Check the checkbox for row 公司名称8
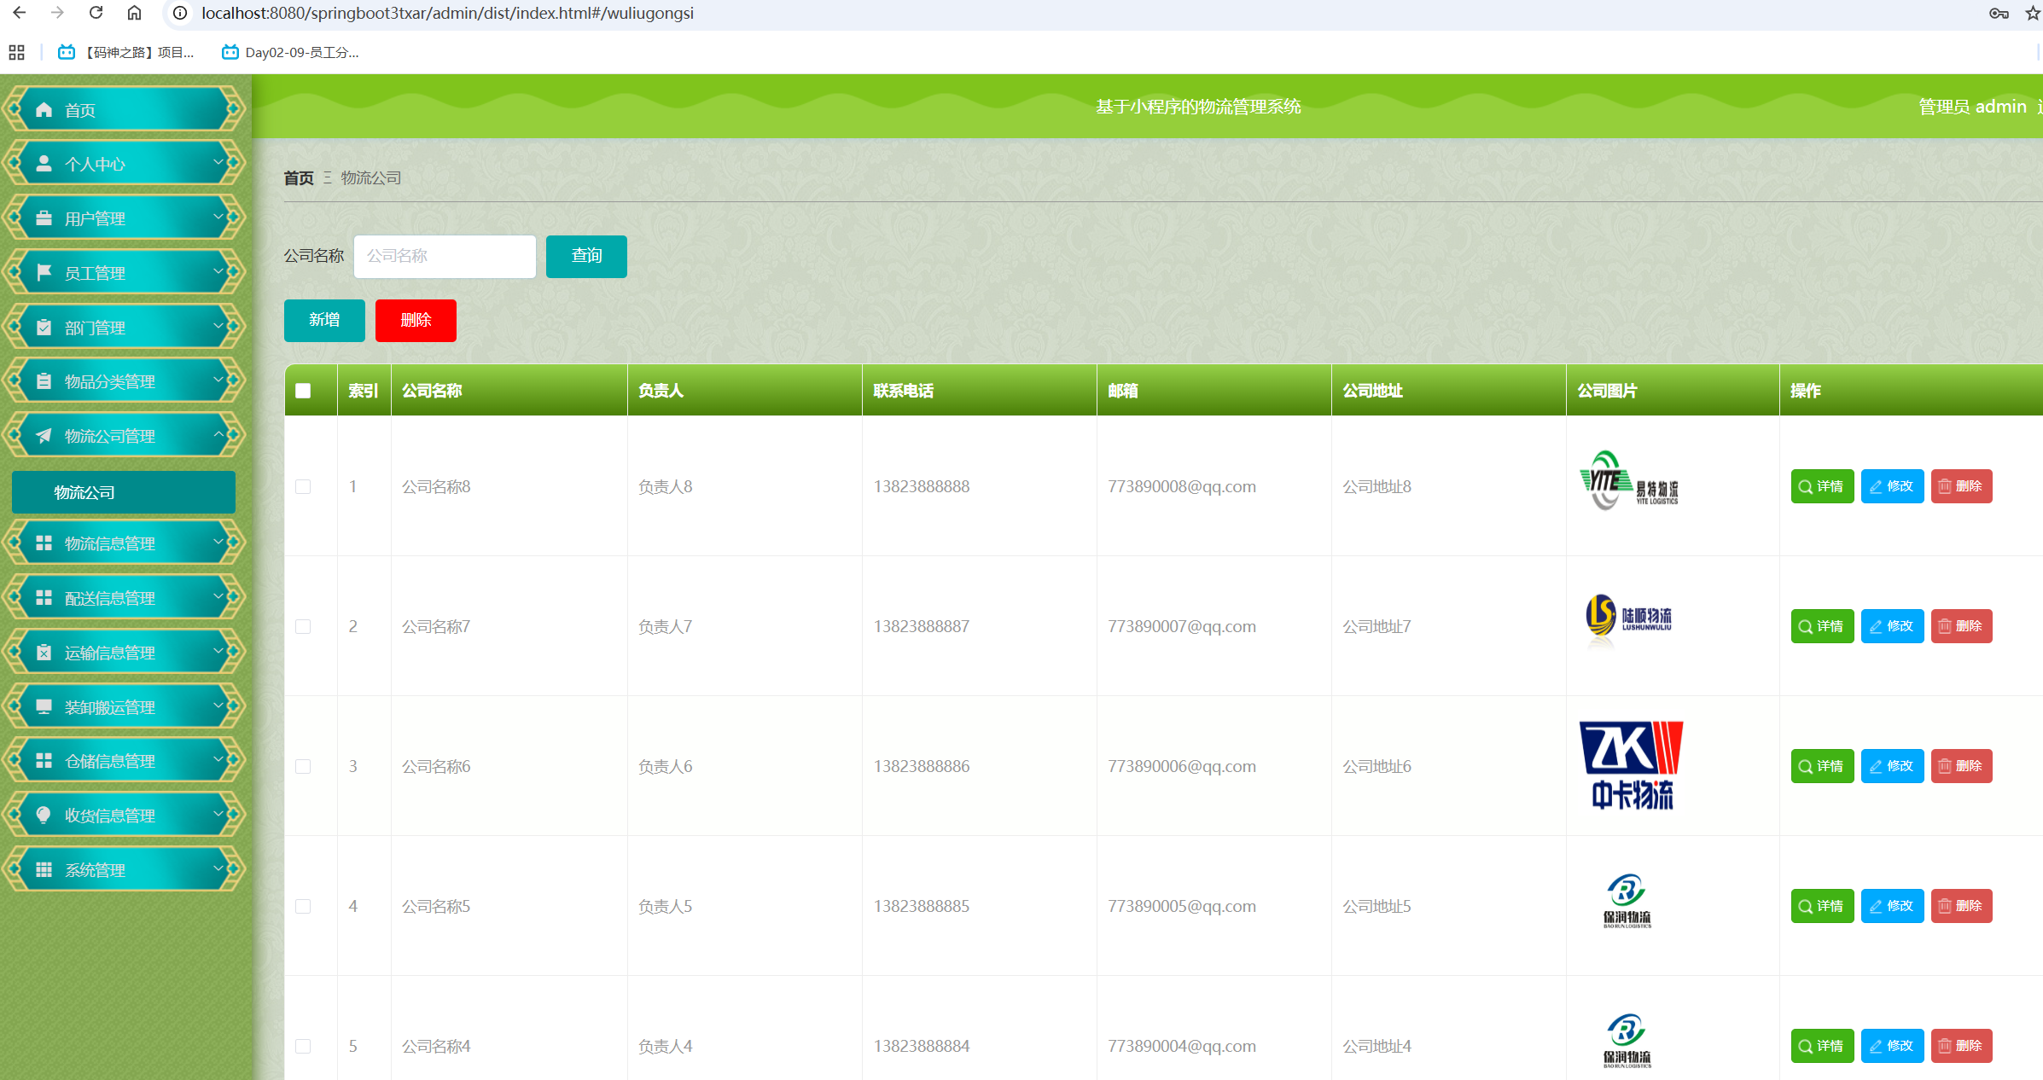This screenshot has height=1080, width=2043. [303, 486]
